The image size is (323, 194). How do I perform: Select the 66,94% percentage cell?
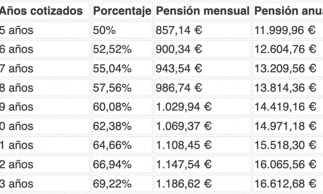112,165
